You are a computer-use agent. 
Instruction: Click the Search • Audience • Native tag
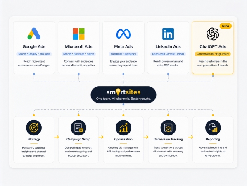(x=78, y=54)
